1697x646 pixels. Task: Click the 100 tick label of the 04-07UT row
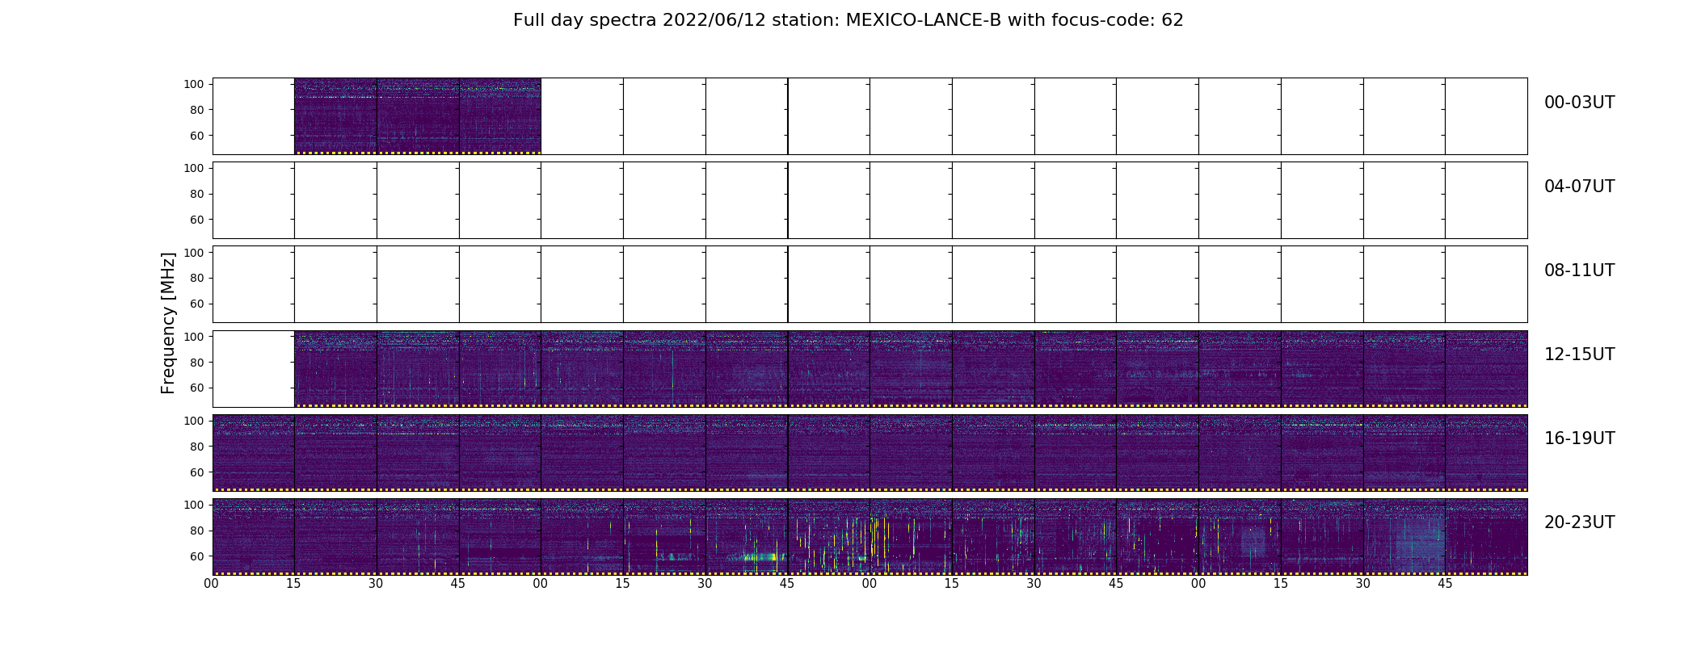194,168
